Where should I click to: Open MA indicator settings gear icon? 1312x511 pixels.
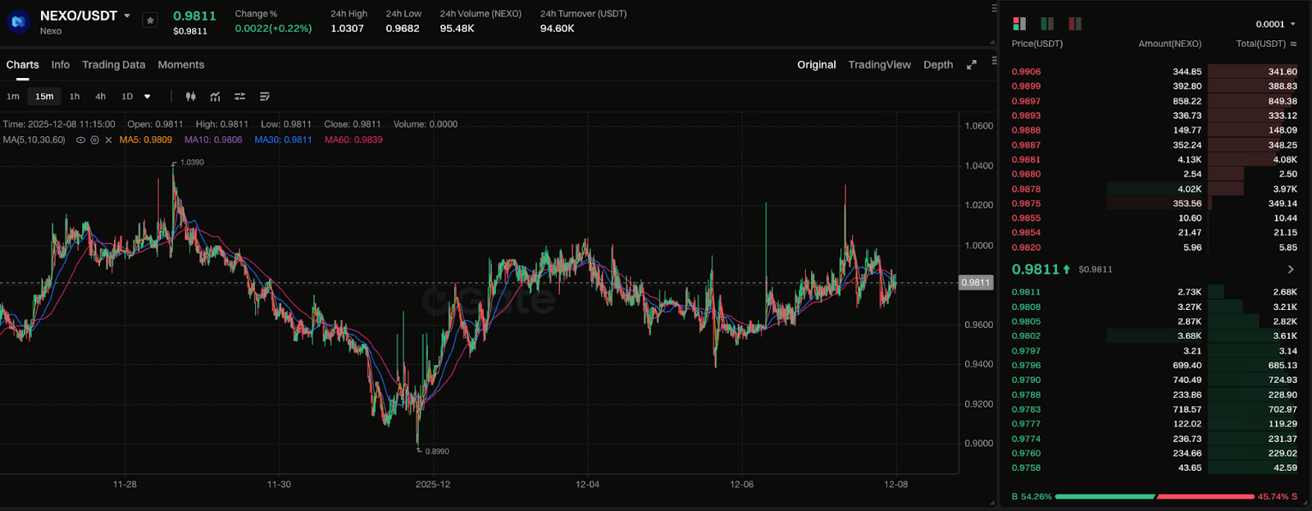pos(94,140)
